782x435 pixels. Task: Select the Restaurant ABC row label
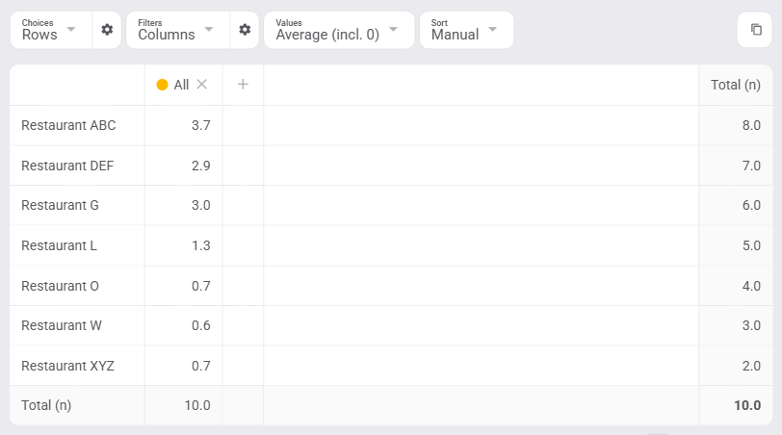coord(68,125)
